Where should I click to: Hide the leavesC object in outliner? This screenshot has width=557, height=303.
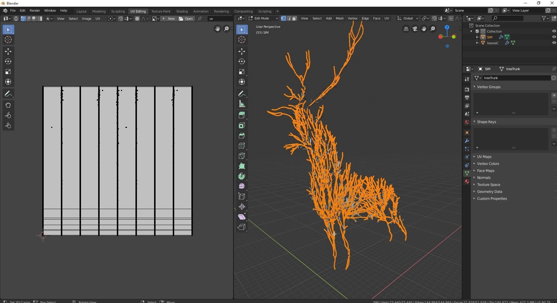tap(554, 43)
